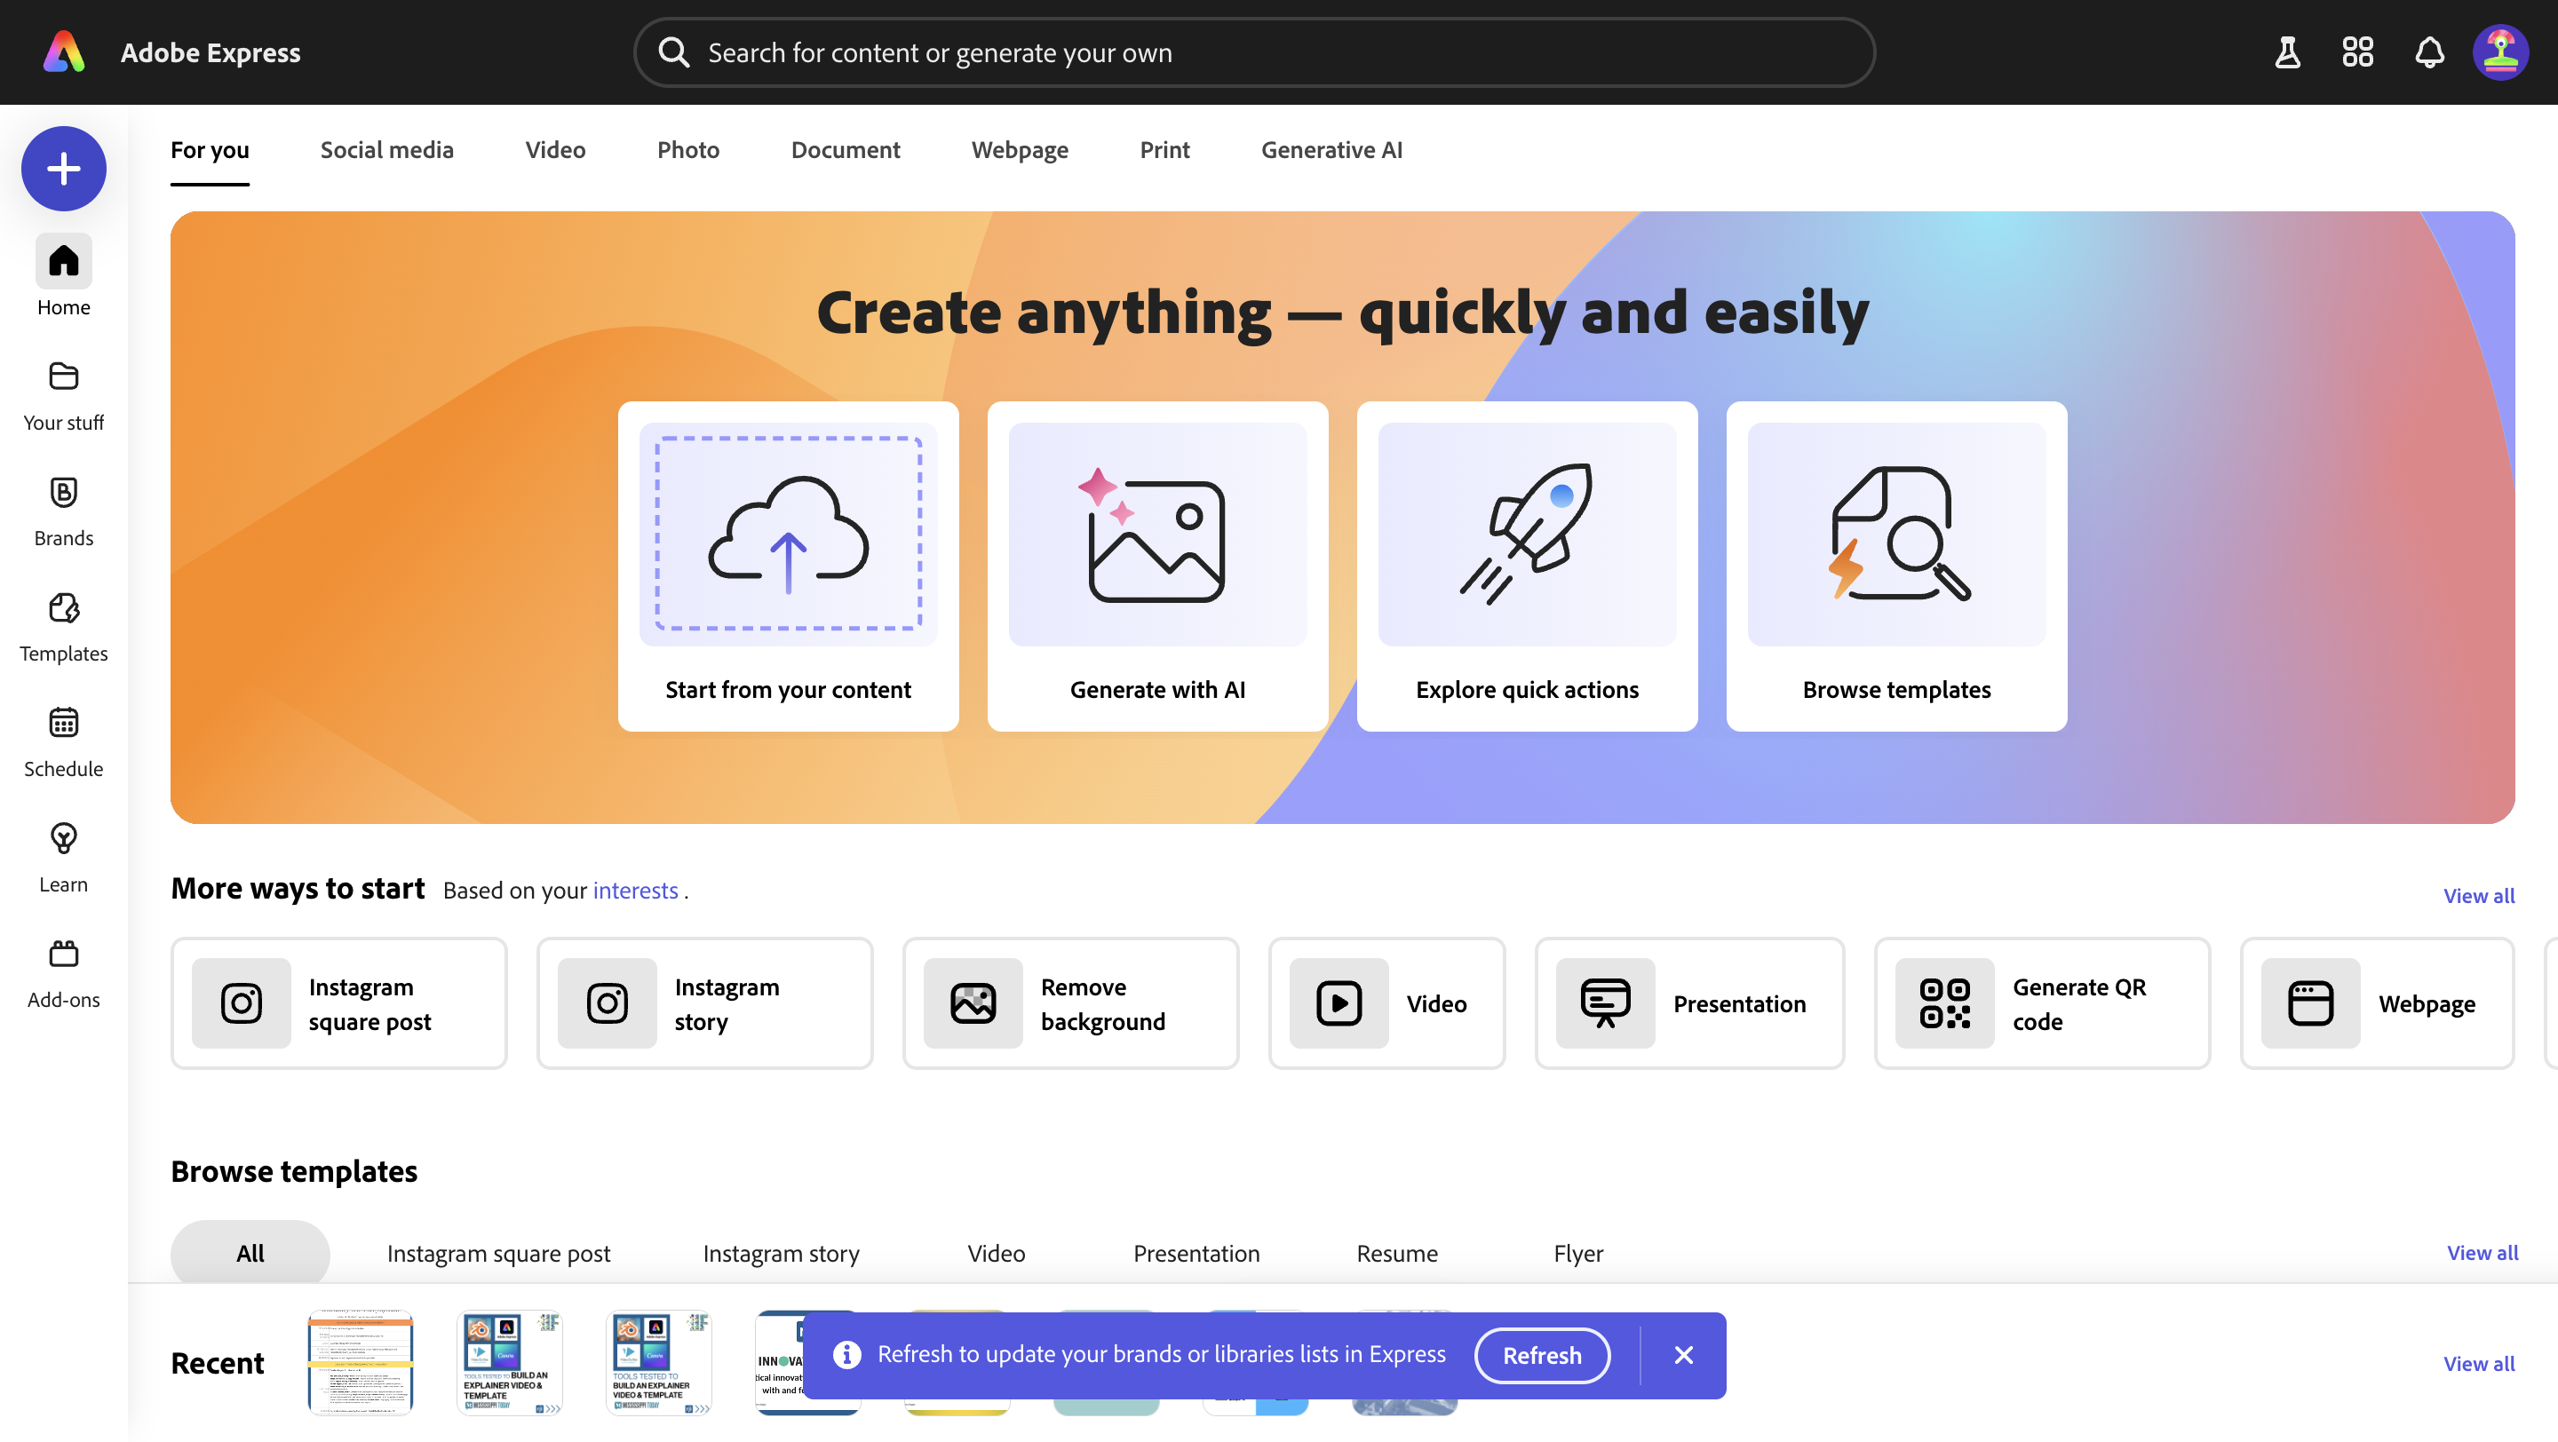2558x1442 pixels.
Task: Select the Presentation template filter
Action: click(x=1196, y=1254)
